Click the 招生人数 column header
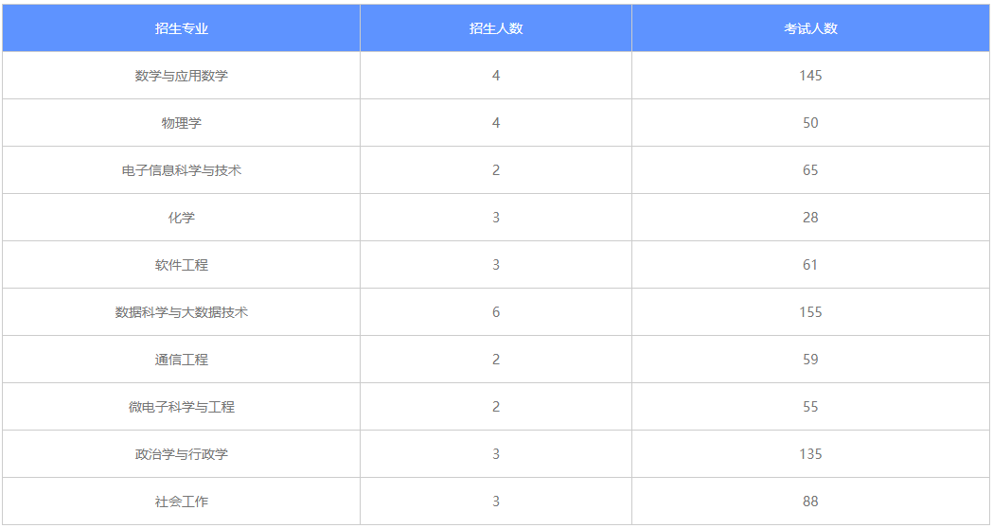 tap(496, 27)
